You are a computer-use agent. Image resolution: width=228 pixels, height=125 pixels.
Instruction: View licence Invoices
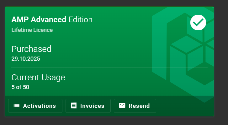click(88, 106)
